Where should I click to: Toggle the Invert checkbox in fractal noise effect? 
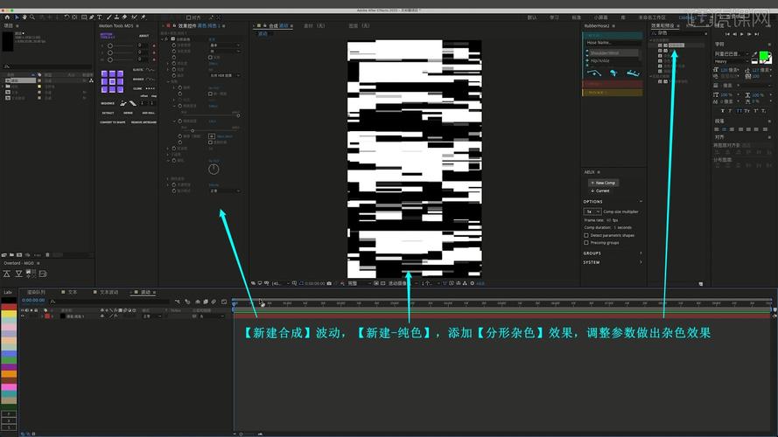[210, 58]
